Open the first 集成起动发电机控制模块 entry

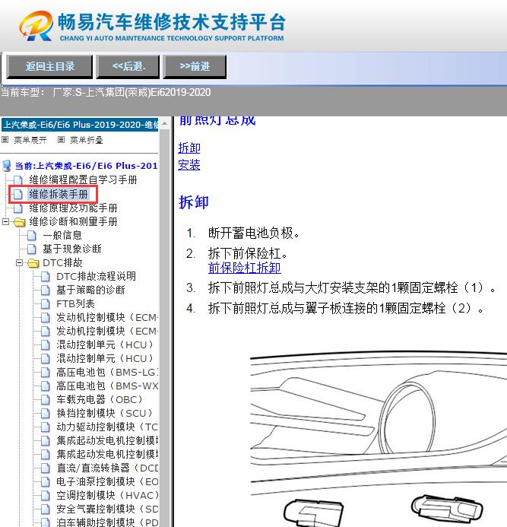click(107, 440)
